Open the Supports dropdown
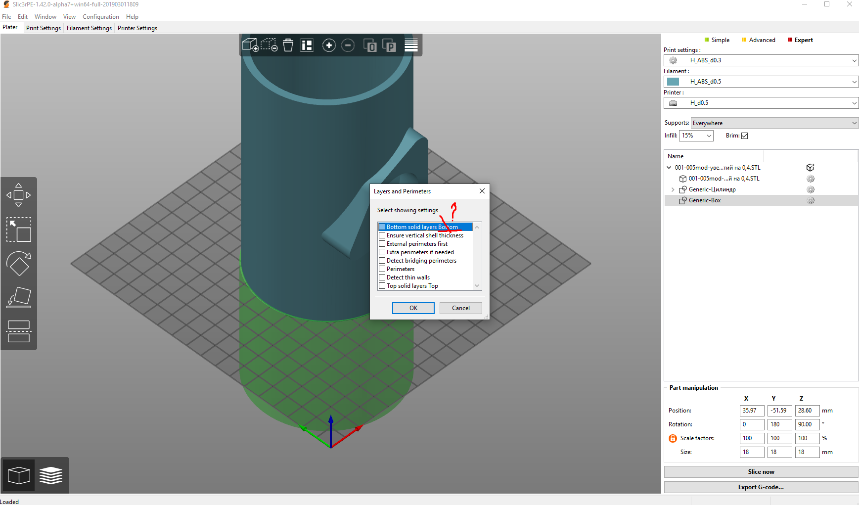Screen dimensions: 859x505 point(774,123)
